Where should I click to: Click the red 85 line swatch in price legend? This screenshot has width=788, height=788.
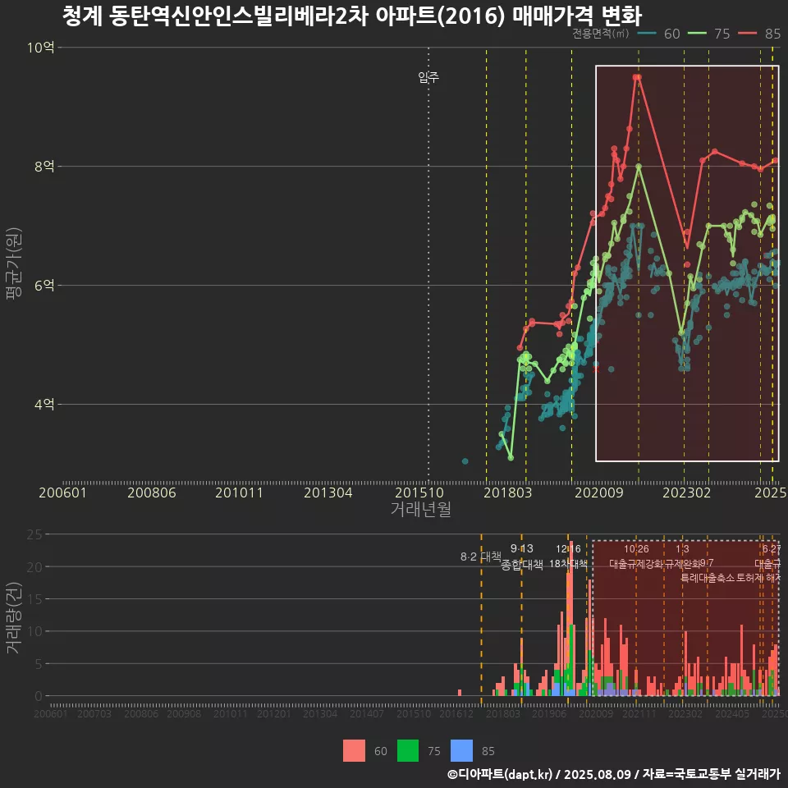(x=747, y=34)
